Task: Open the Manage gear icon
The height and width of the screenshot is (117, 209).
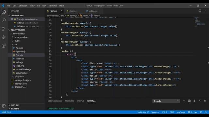Action: (4, 106)
